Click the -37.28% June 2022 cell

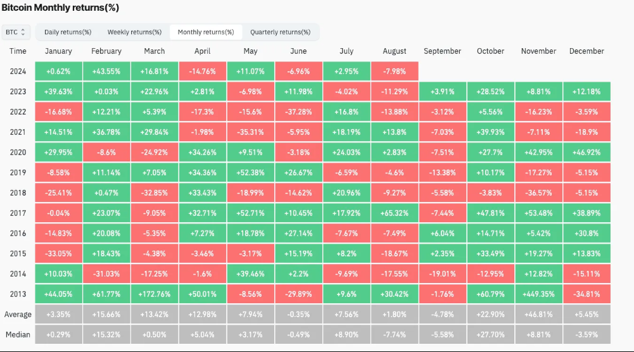click(x=298, y=112)
